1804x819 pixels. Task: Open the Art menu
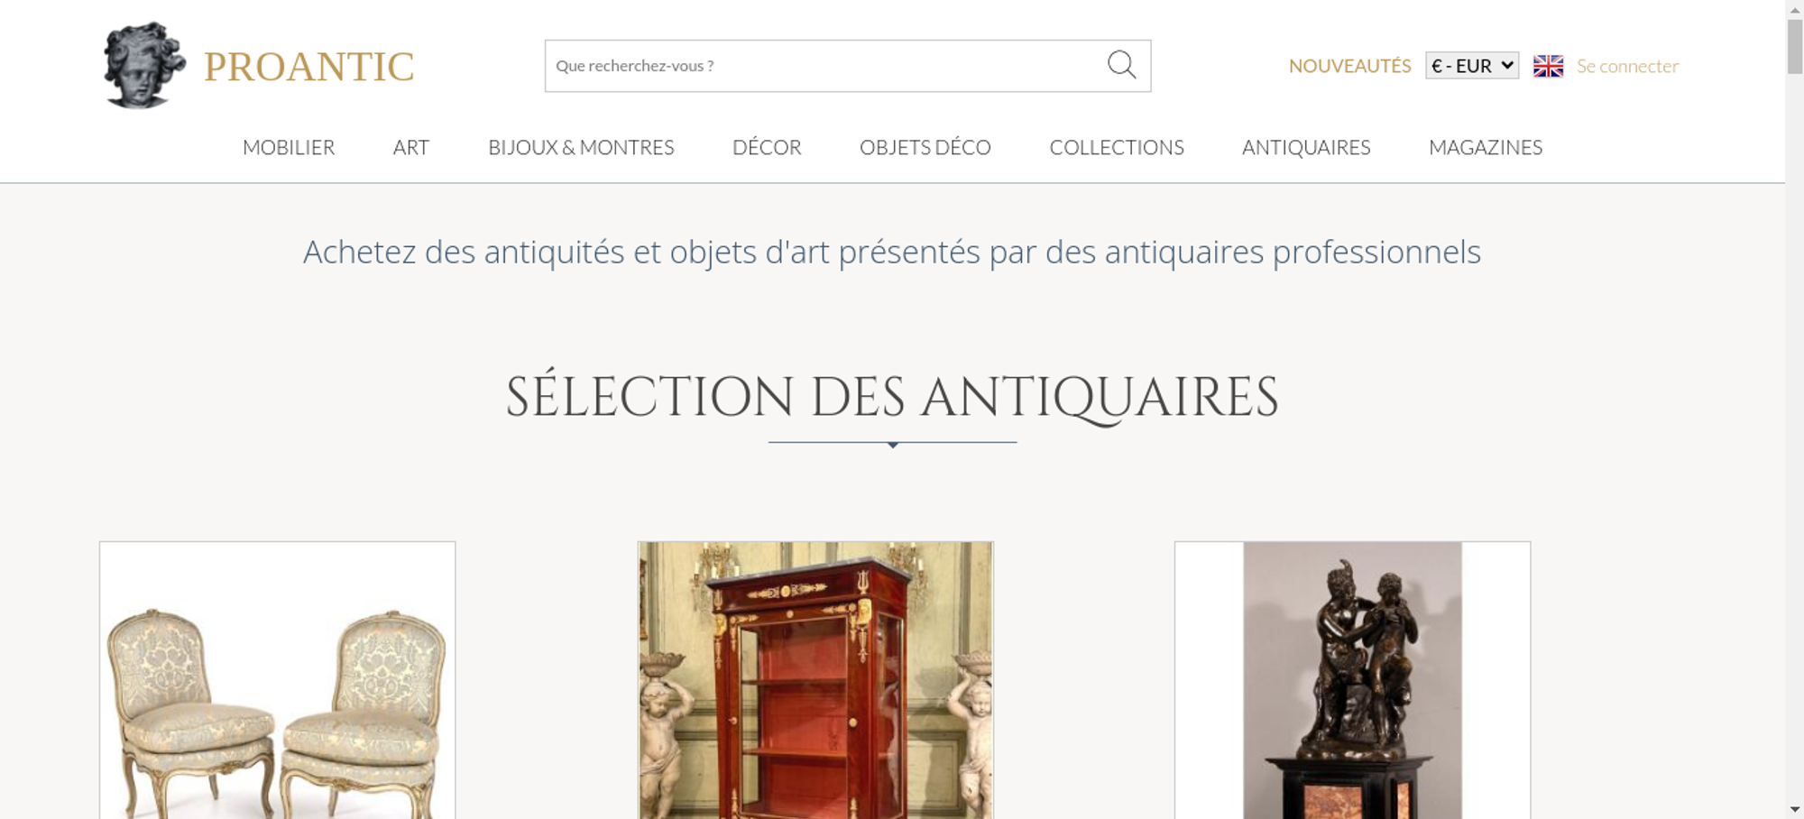click(411, 147)
